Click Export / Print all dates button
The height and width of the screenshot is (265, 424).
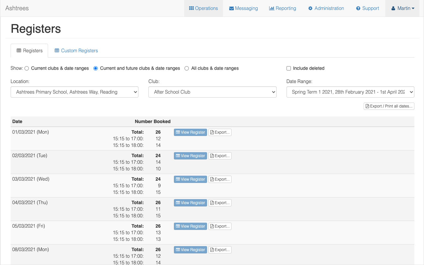click(389, 106)
